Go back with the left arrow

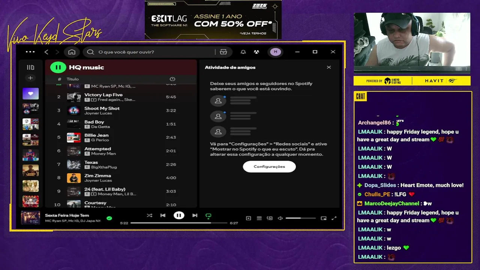pyautogui.click(x=46, y=52)
